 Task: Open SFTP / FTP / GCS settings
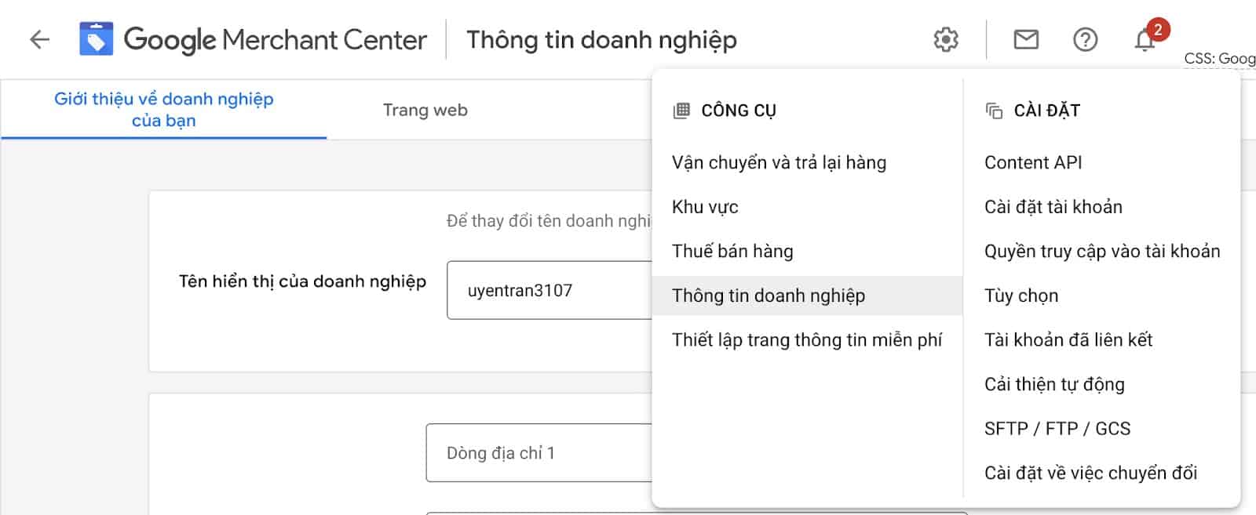1057,428
